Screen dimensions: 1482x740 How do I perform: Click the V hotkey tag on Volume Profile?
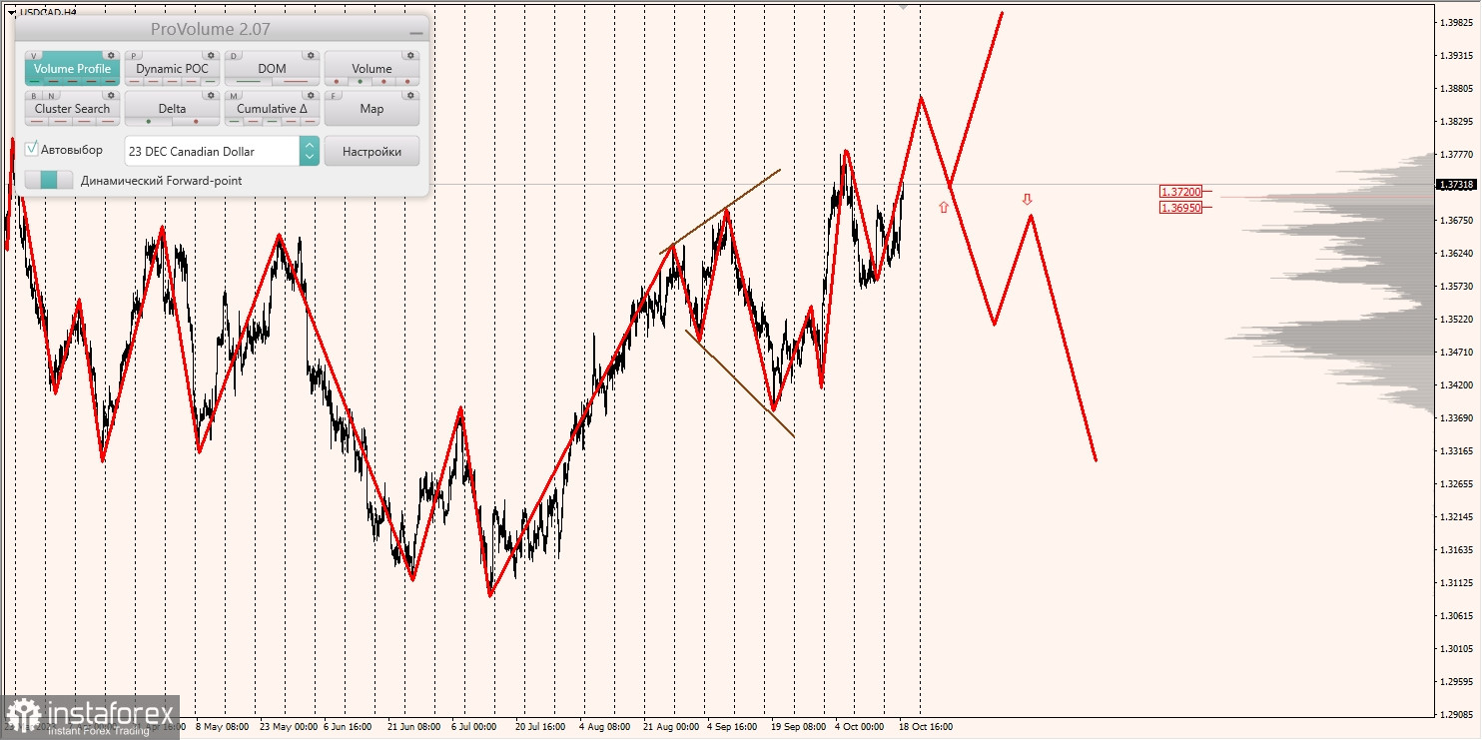coord(34,56)
